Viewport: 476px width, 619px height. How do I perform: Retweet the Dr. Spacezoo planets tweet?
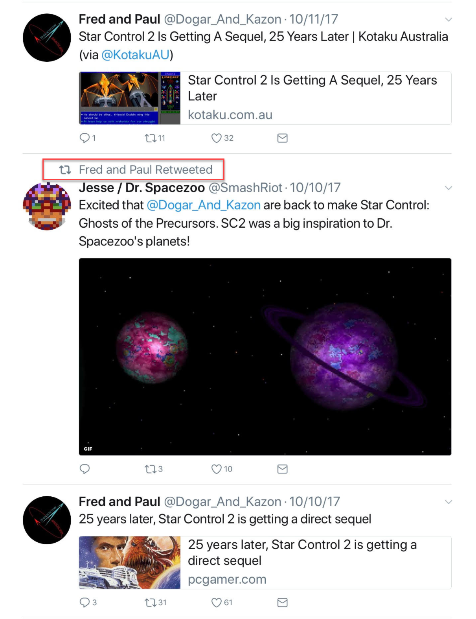(151, 469)
